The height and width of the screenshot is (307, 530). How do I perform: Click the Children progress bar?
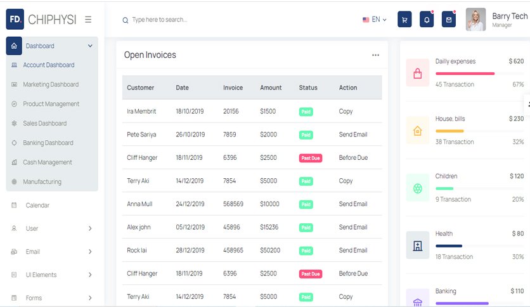[x=480, y=188]
